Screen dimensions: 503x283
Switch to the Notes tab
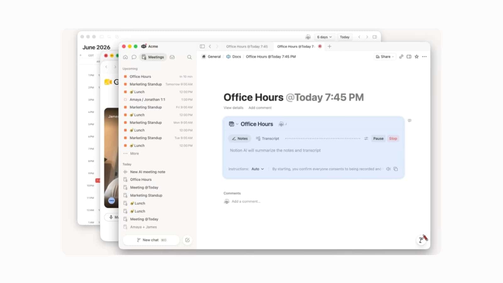(240, 138)
